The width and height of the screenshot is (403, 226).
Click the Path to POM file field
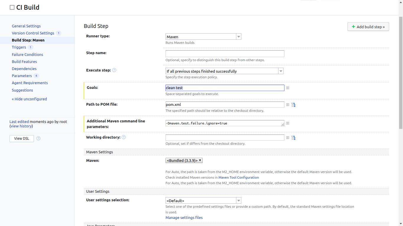225,105
